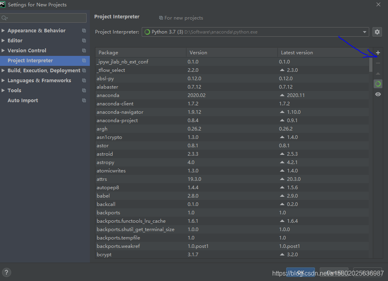Click the update arrow for astropy
Screen dimensions: 388x281
pos(282,162)
